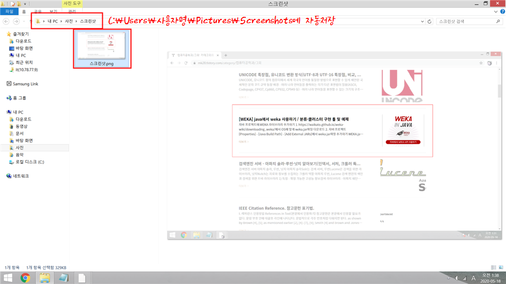The height and width of the screenshot is (284, 506).
Task: Open Samsung Link in navigation pane
Action: click(22, 84)
